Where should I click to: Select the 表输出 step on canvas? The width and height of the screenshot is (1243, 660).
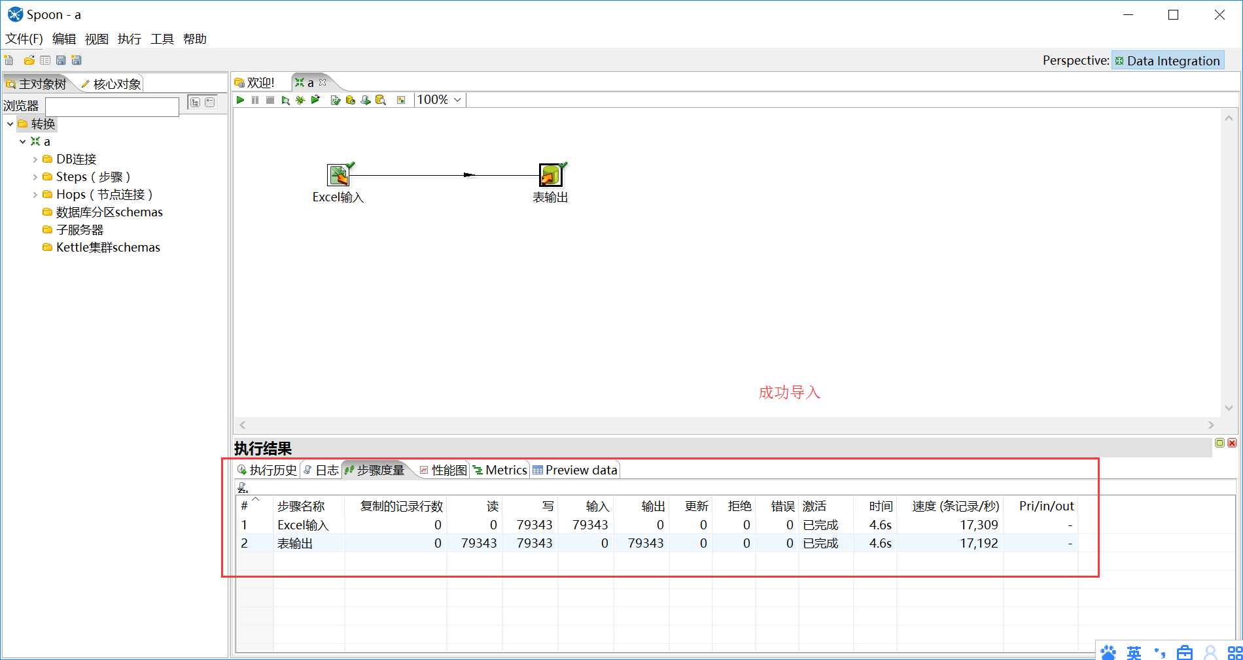(550, 175)
